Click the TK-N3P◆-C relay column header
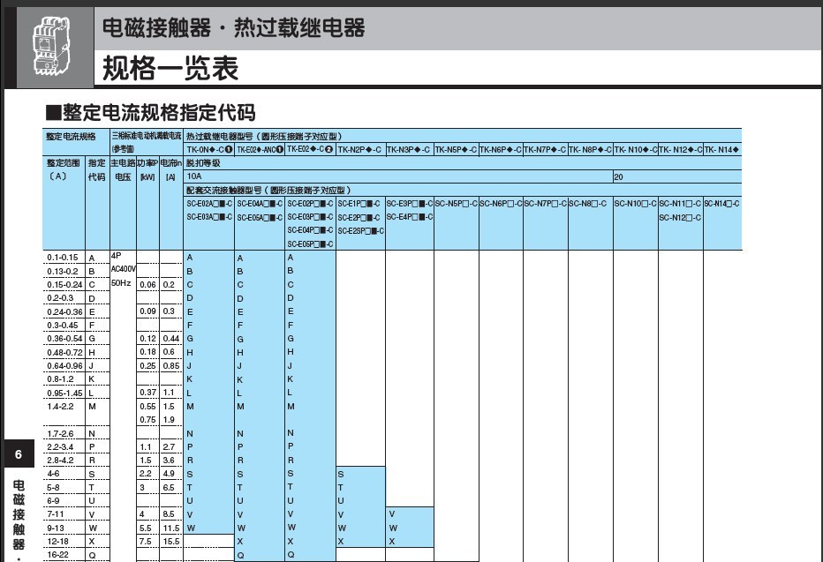 point(409,149)
